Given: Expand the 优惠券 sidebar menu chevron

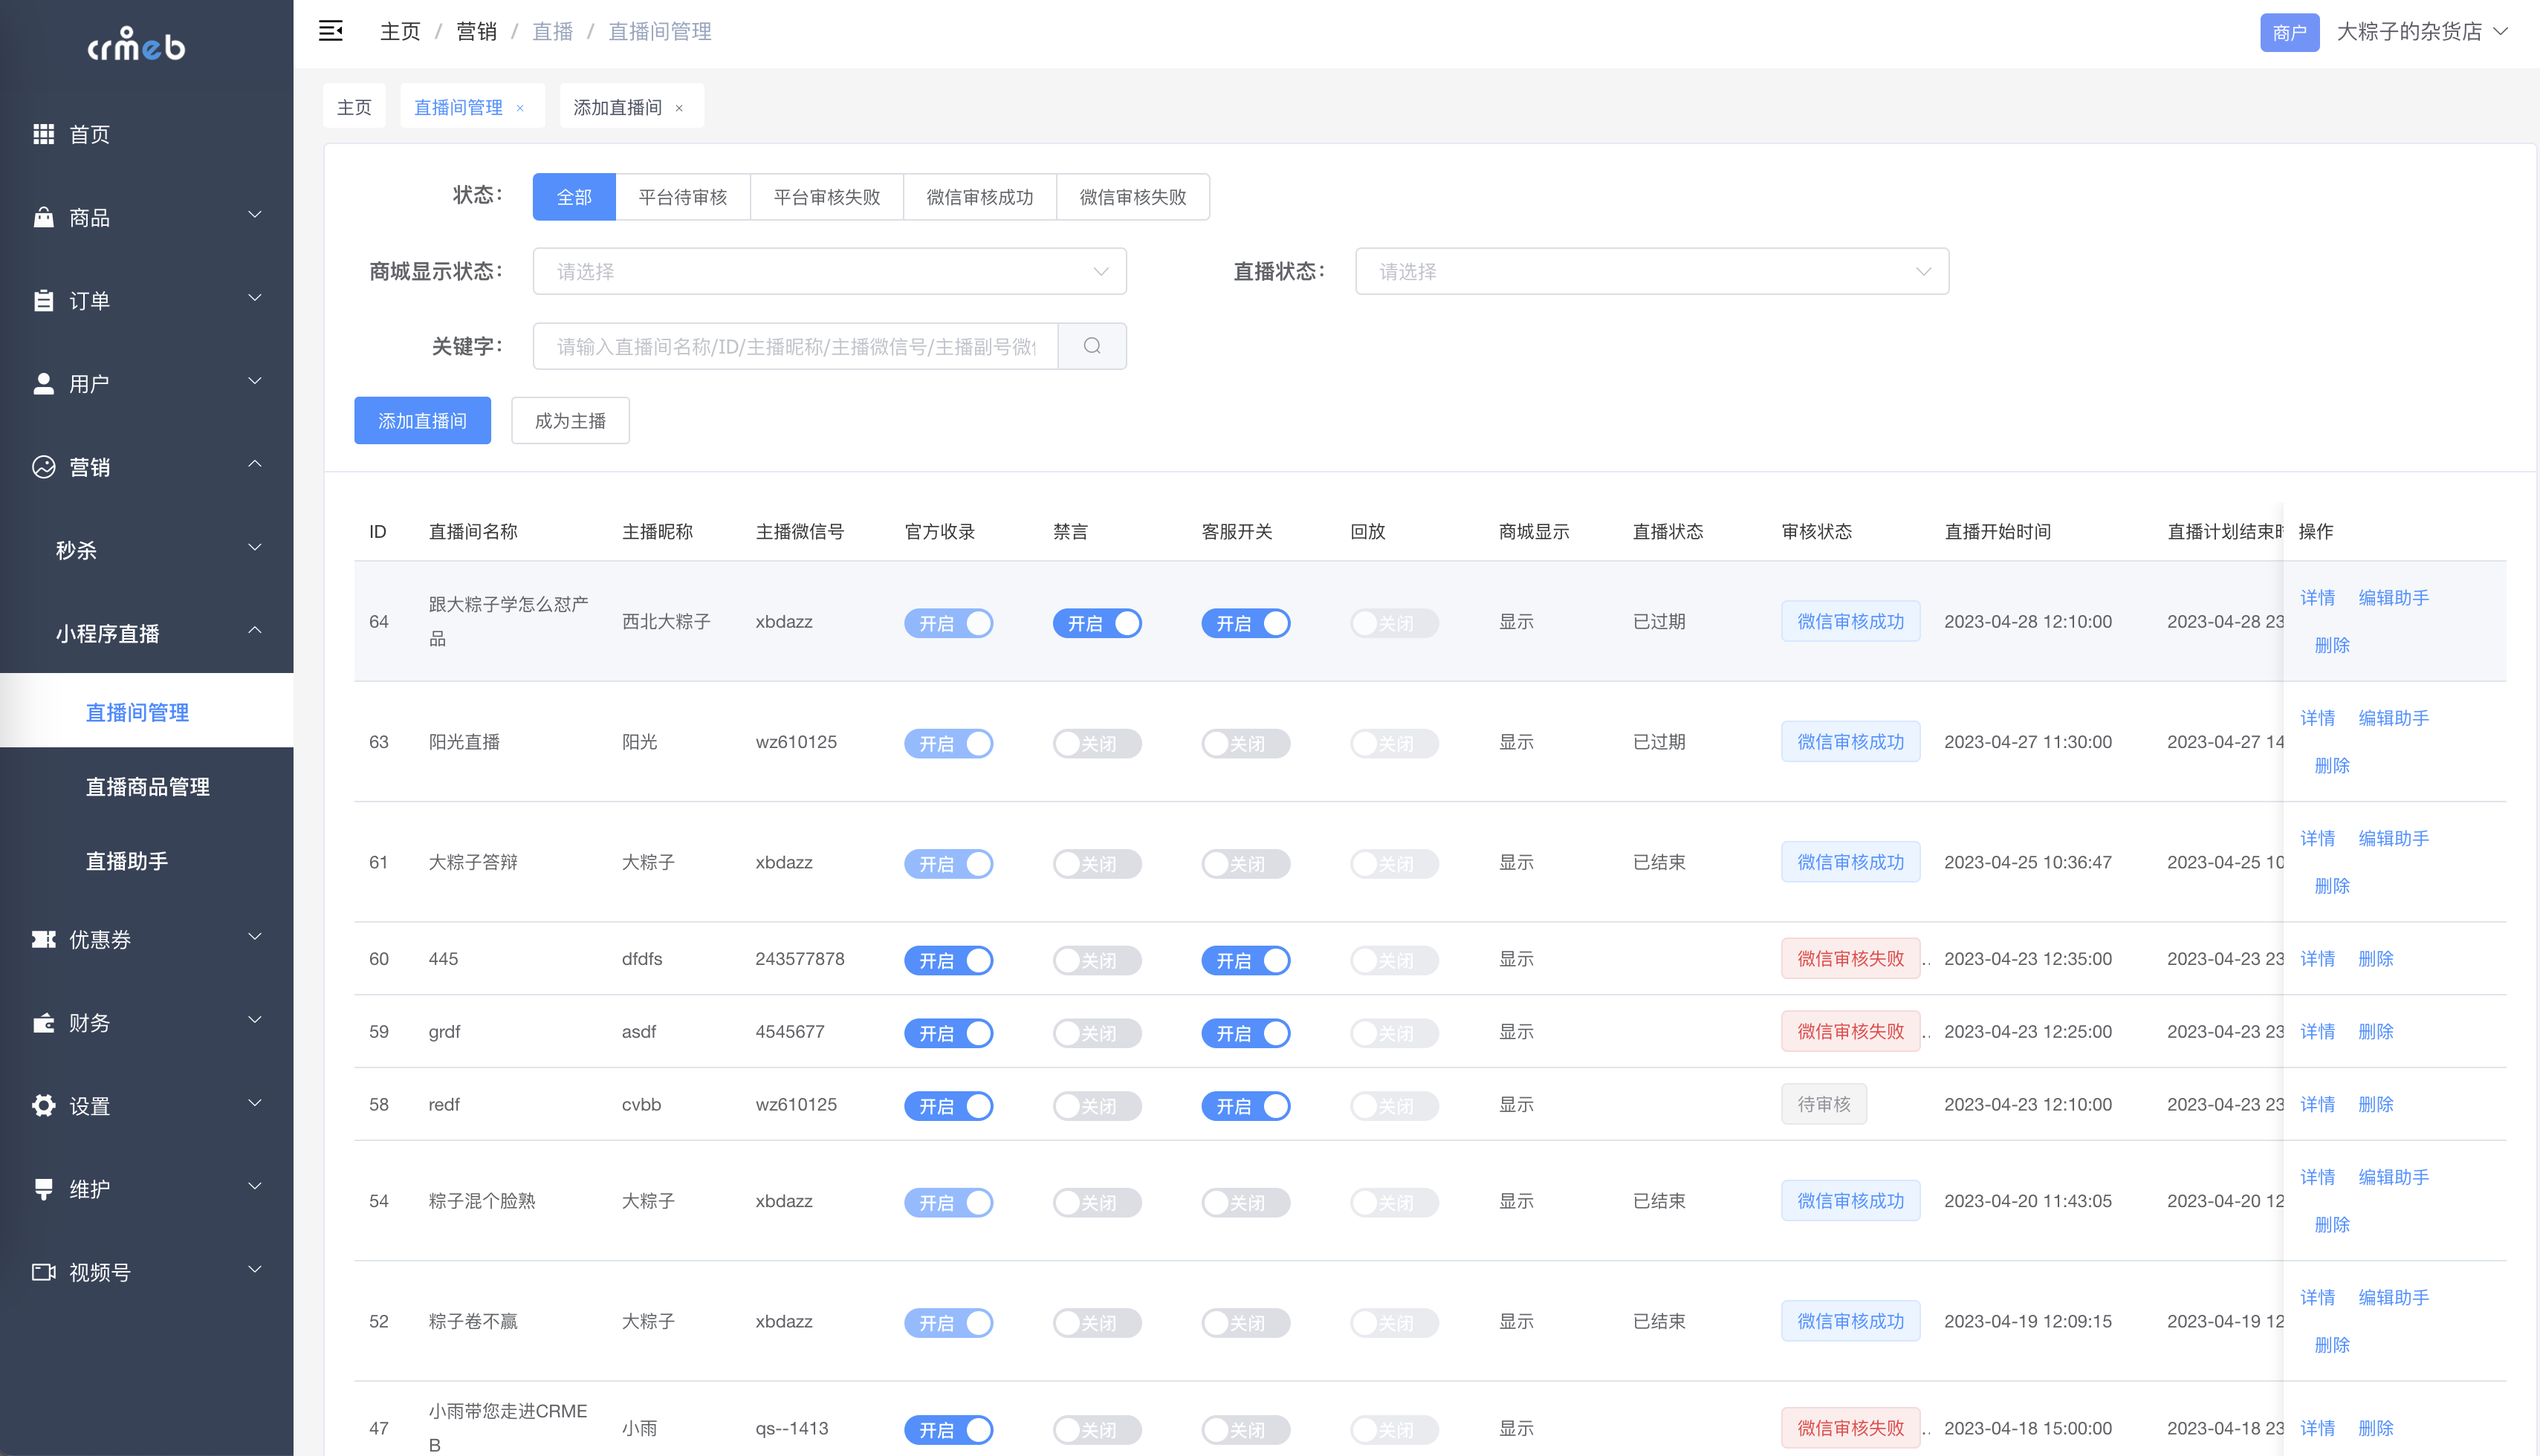Looking at the screenshot, I should [255, 937].
